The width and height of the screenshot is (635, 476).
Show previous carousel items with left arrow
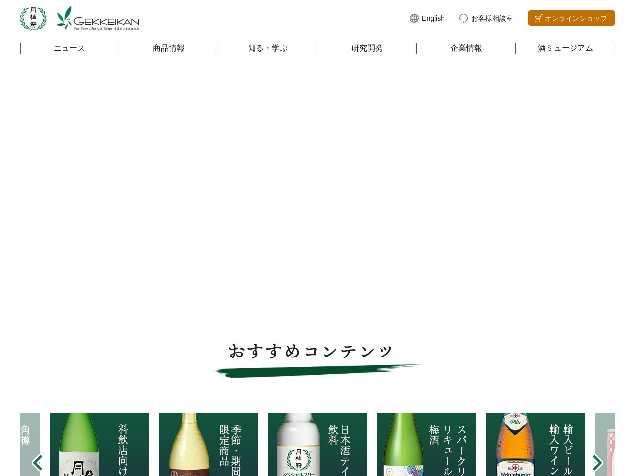[37, 463]
